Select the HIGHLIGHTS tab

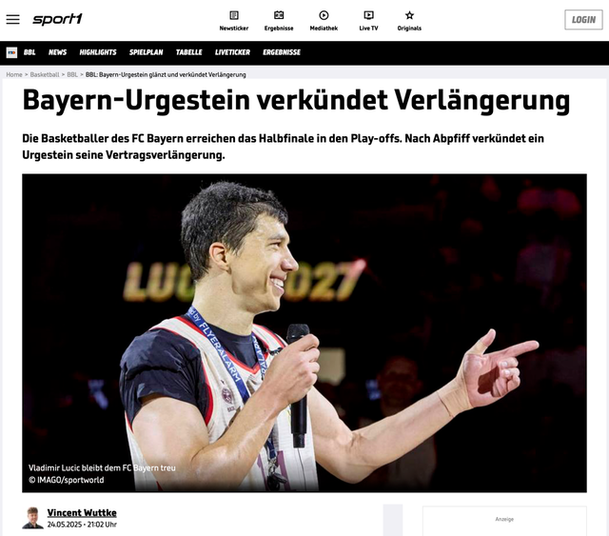98,52
